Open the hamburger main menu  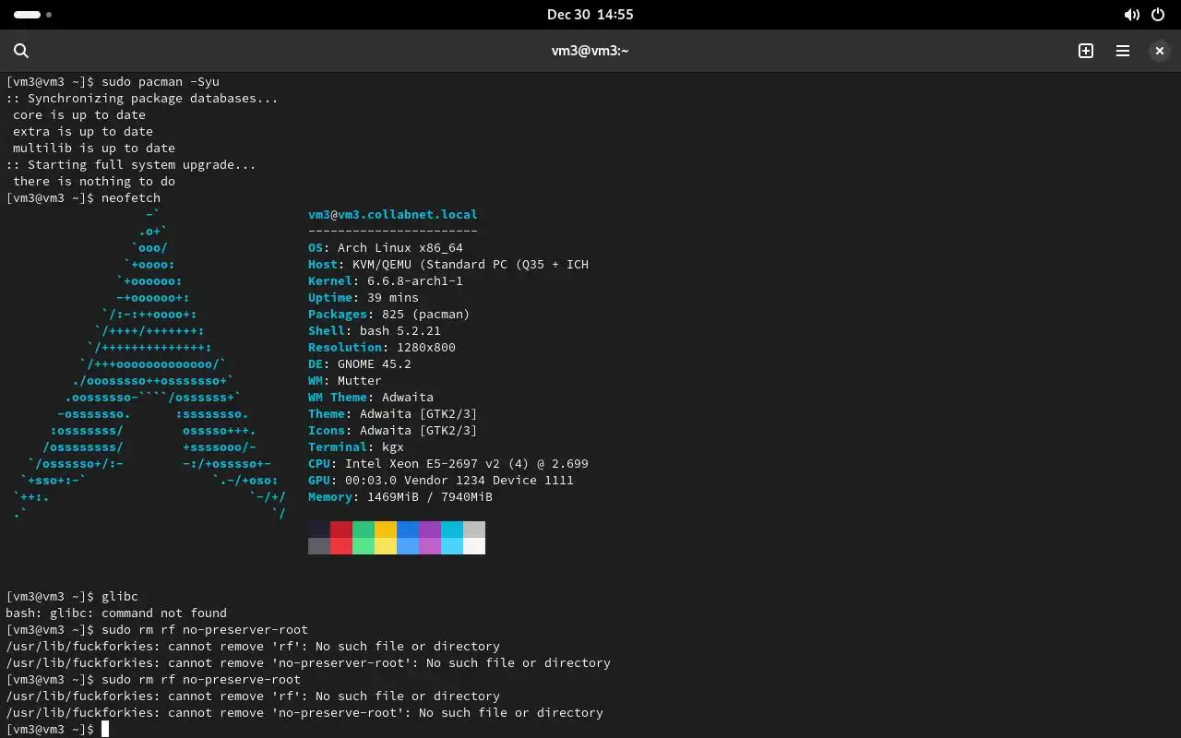[x=1123, y=51]
